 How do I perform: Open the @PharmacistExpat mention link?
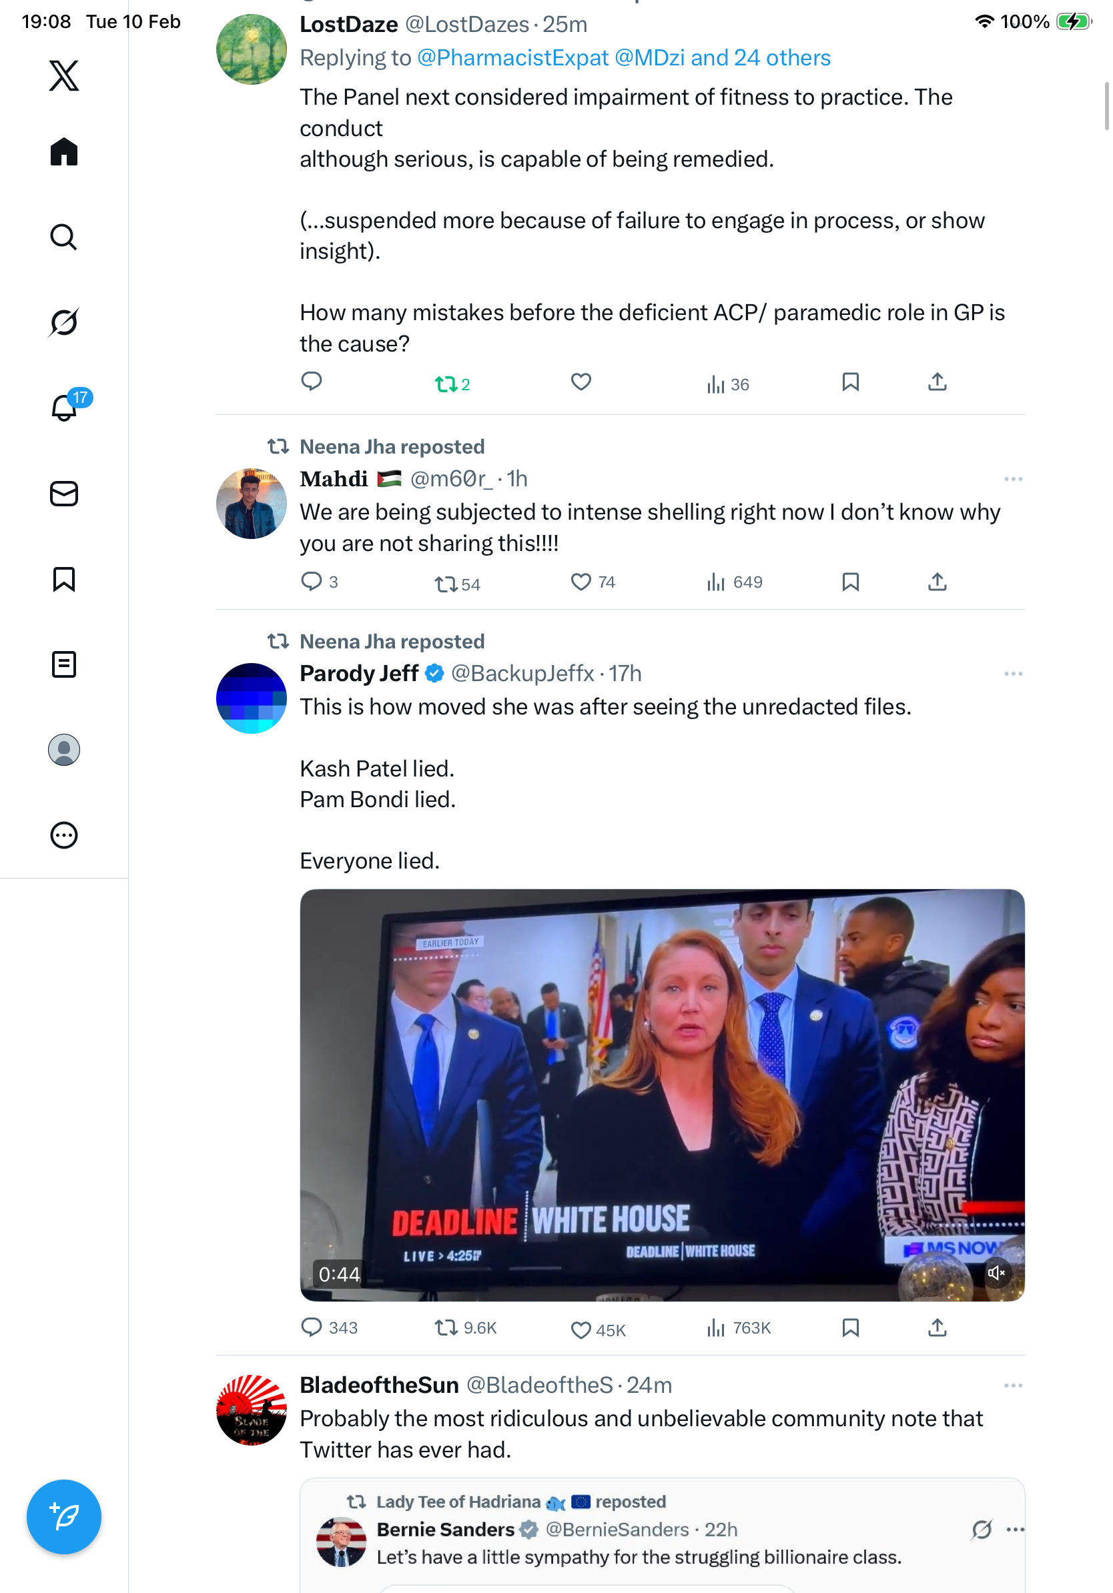(512, 57)
